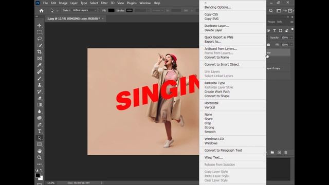Select the Path Selection tool
This screenshot has height=185, width=329.
coord(40,138)
